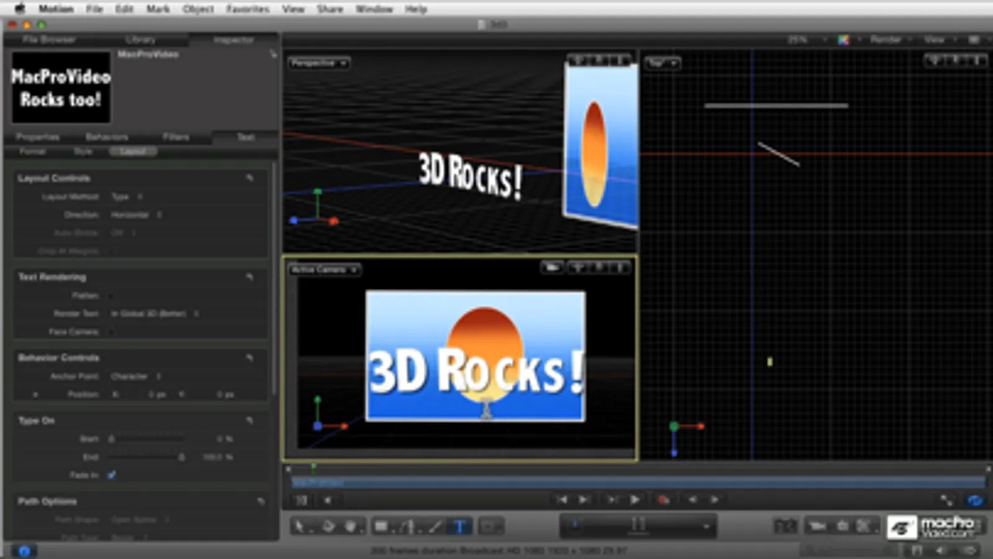Pick the Pan hand tool
This screenshot has width=993, height=559.
coord(351,527)
